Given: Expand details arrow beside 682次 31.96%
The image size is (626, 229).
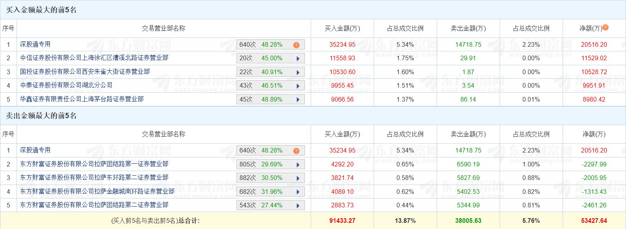Looking at the screenshot, I should pyautogui.click(x=298, y=192).
